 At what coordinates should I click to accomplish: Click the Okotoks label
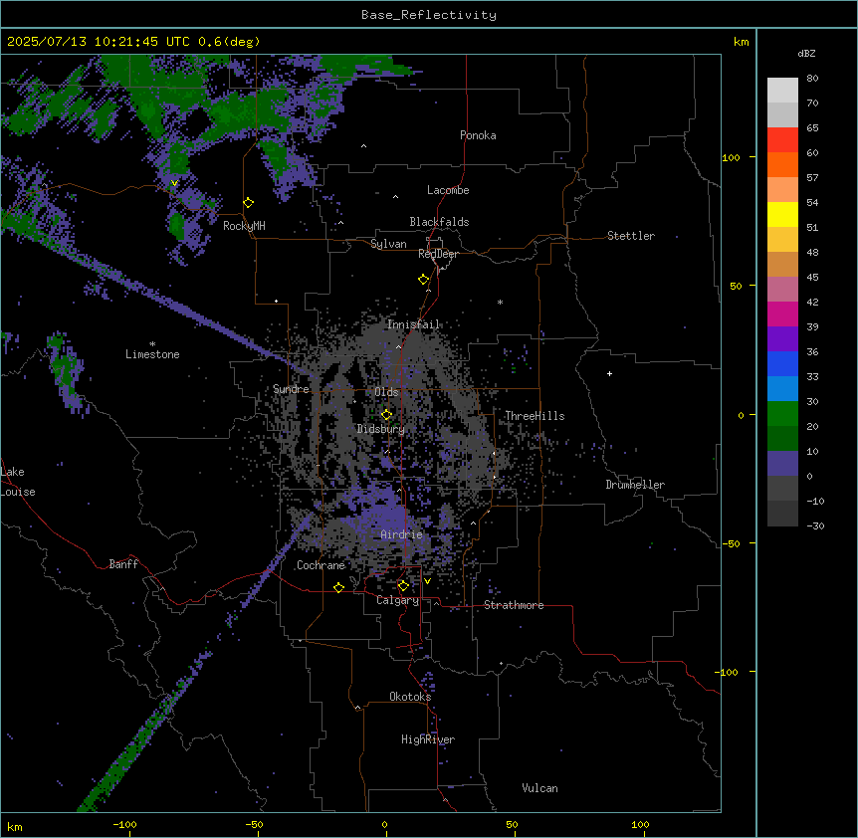coord(410,697)
